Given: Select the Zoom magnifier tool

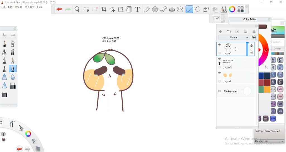Looking at the screenshot, I should [77, 9].
